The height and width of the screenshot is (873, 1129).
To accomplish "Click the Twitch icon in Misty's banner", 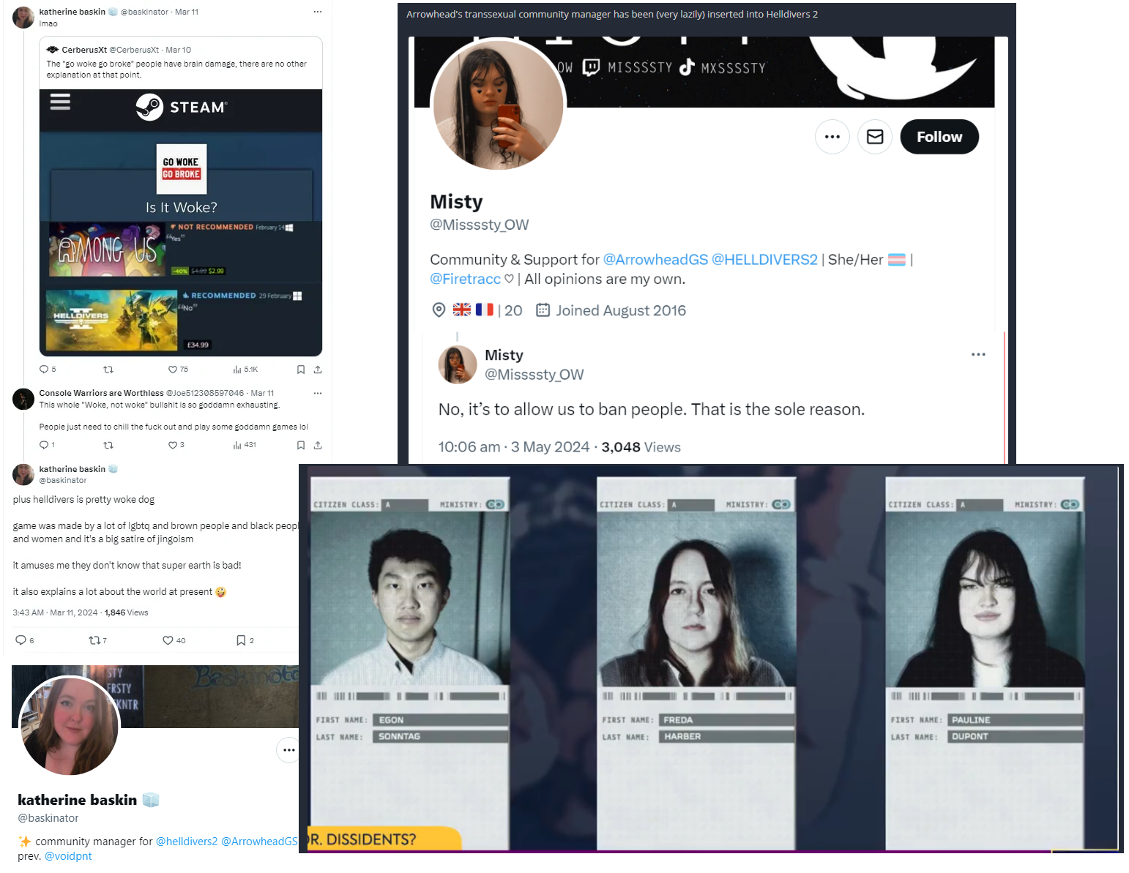I will [591, 67].
